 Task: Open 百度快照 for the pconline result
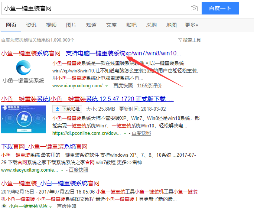141,133
